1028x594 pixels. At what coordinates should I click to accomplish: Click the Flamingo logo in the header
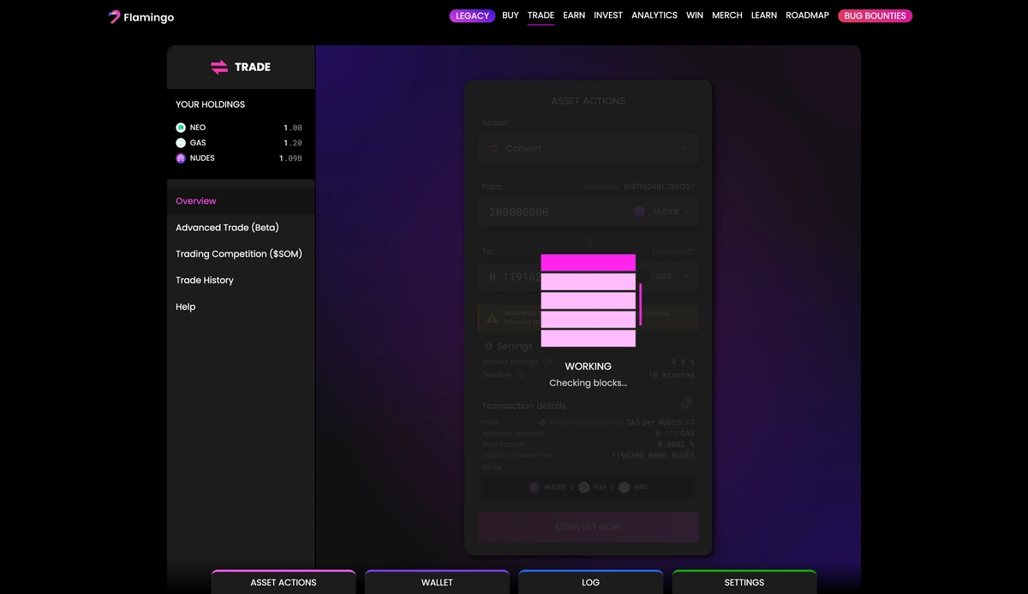coord(140,17)
